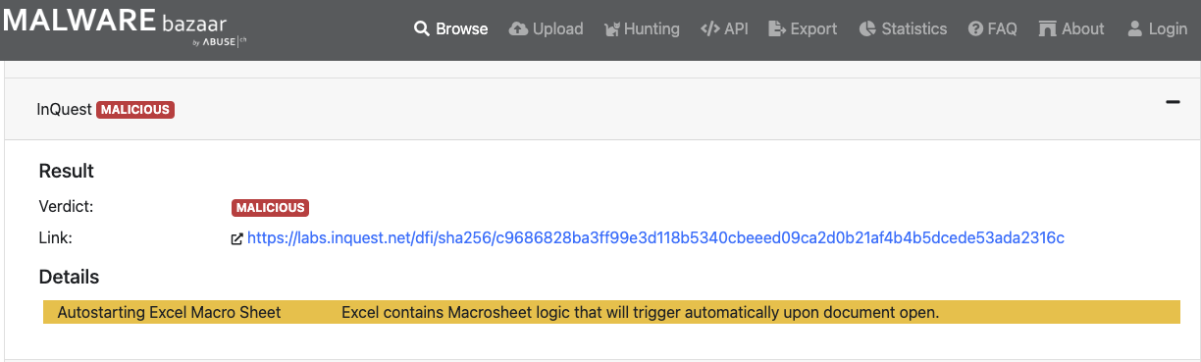Click the Login user icon
This screenshot has width=1201, height=362.
tap(1135, 29)
